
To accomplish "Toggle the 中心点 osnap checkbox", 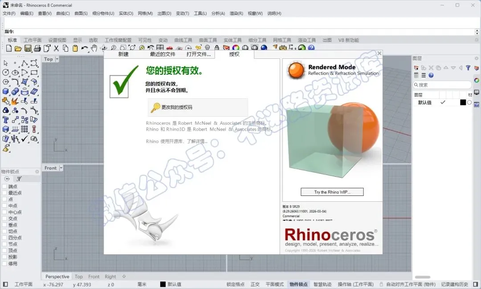I will click(4, 212).
